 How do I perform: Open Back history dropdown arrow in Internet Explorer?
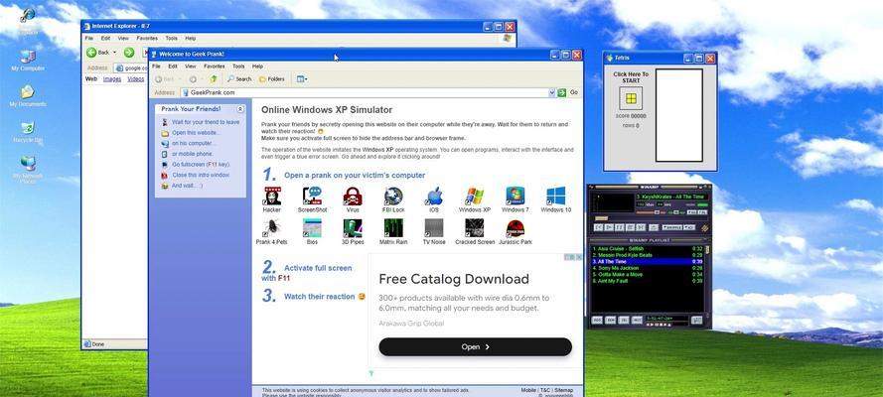(x=115, y=53)
